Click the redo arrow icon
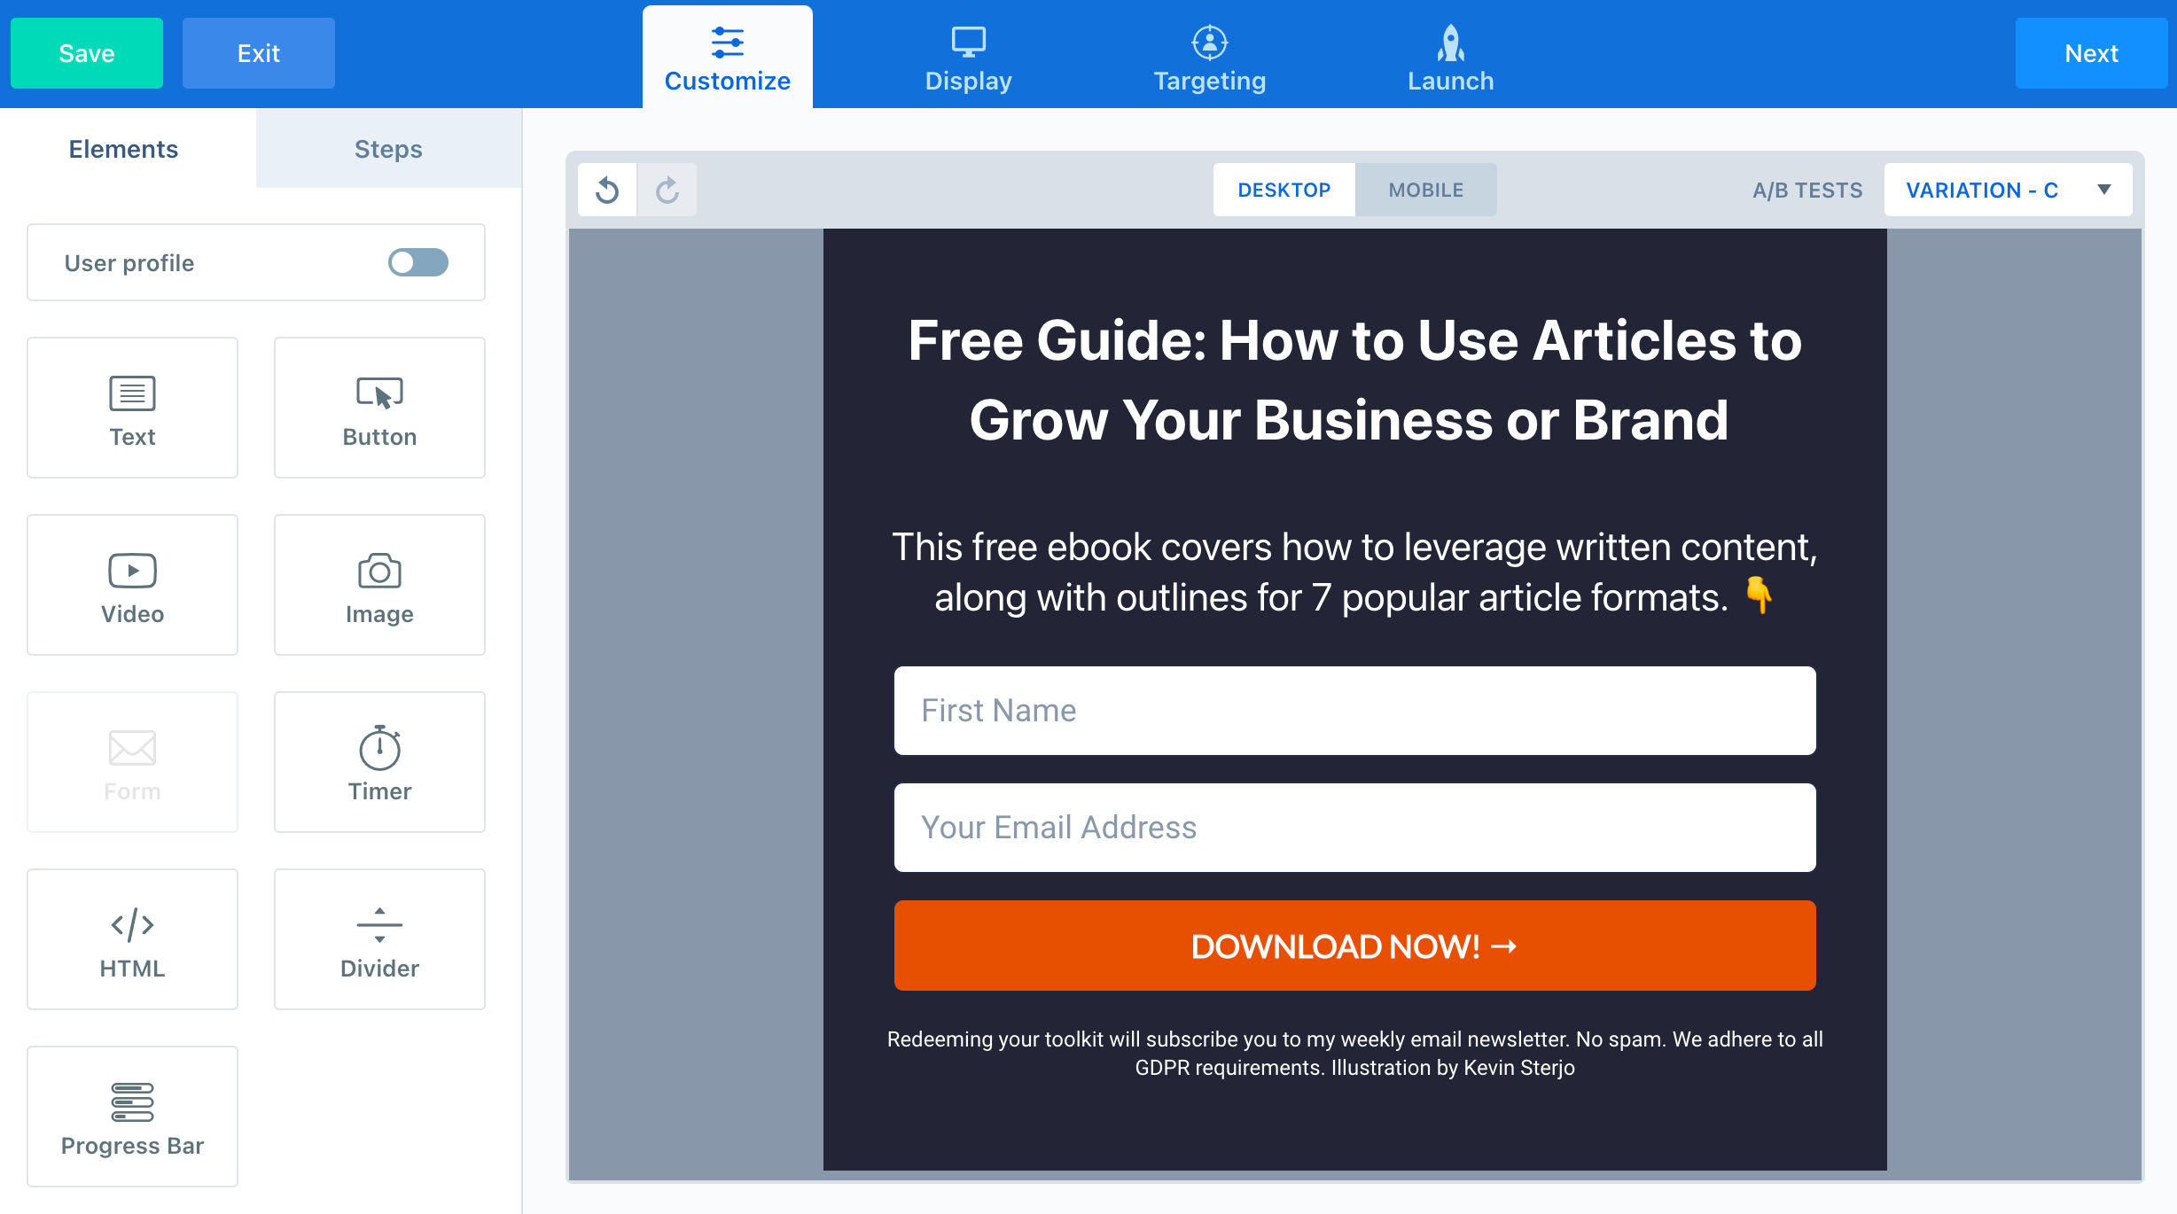 click(667, 190)
